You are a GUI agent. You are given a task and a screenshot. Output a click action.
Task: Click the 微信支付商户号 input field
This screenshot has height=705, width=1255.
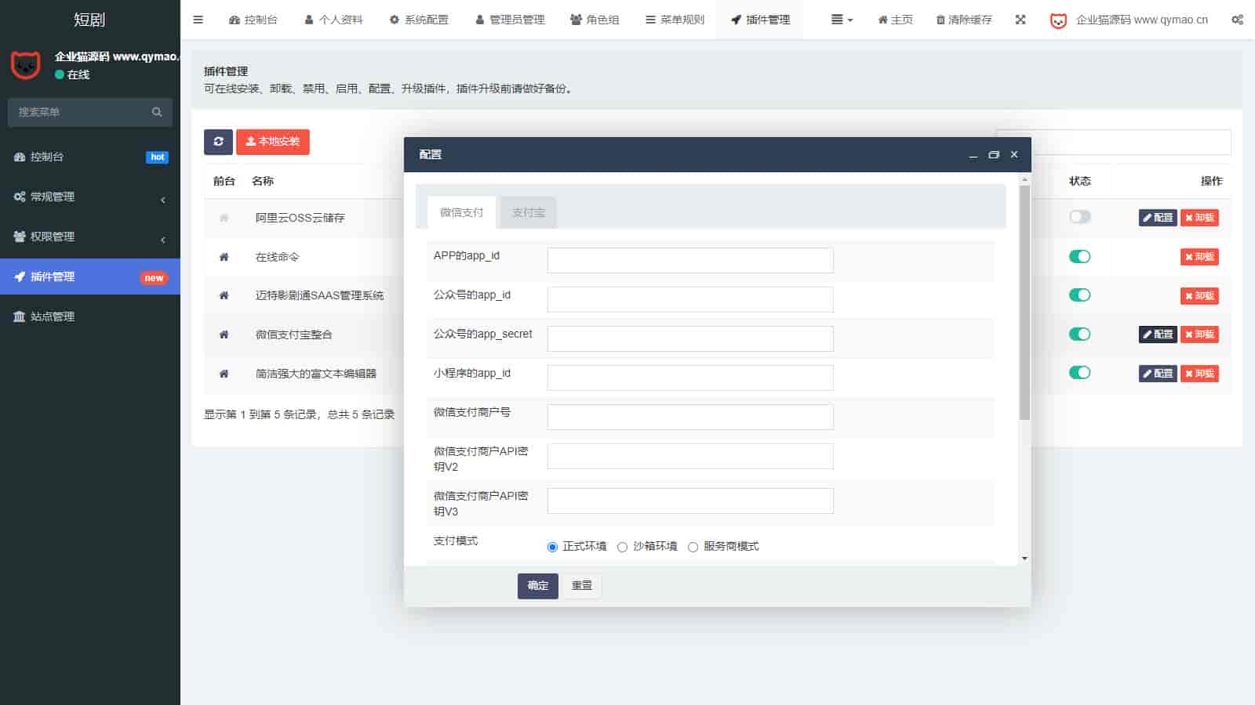pos(689,417)
